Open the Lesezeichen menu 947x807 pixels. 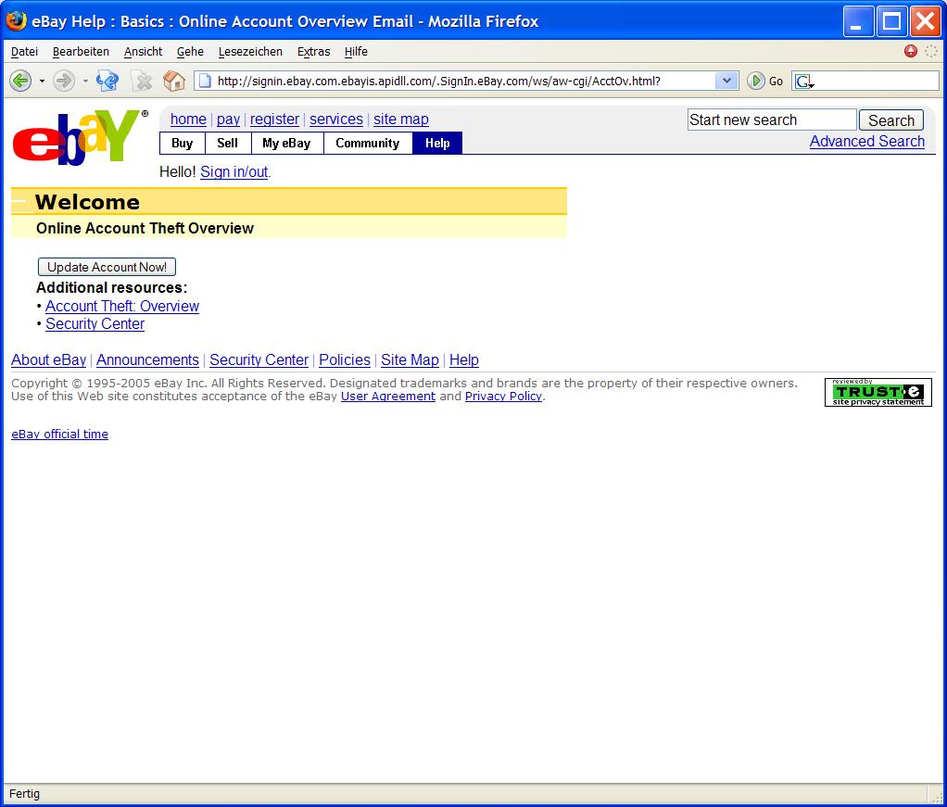point(250,51)
